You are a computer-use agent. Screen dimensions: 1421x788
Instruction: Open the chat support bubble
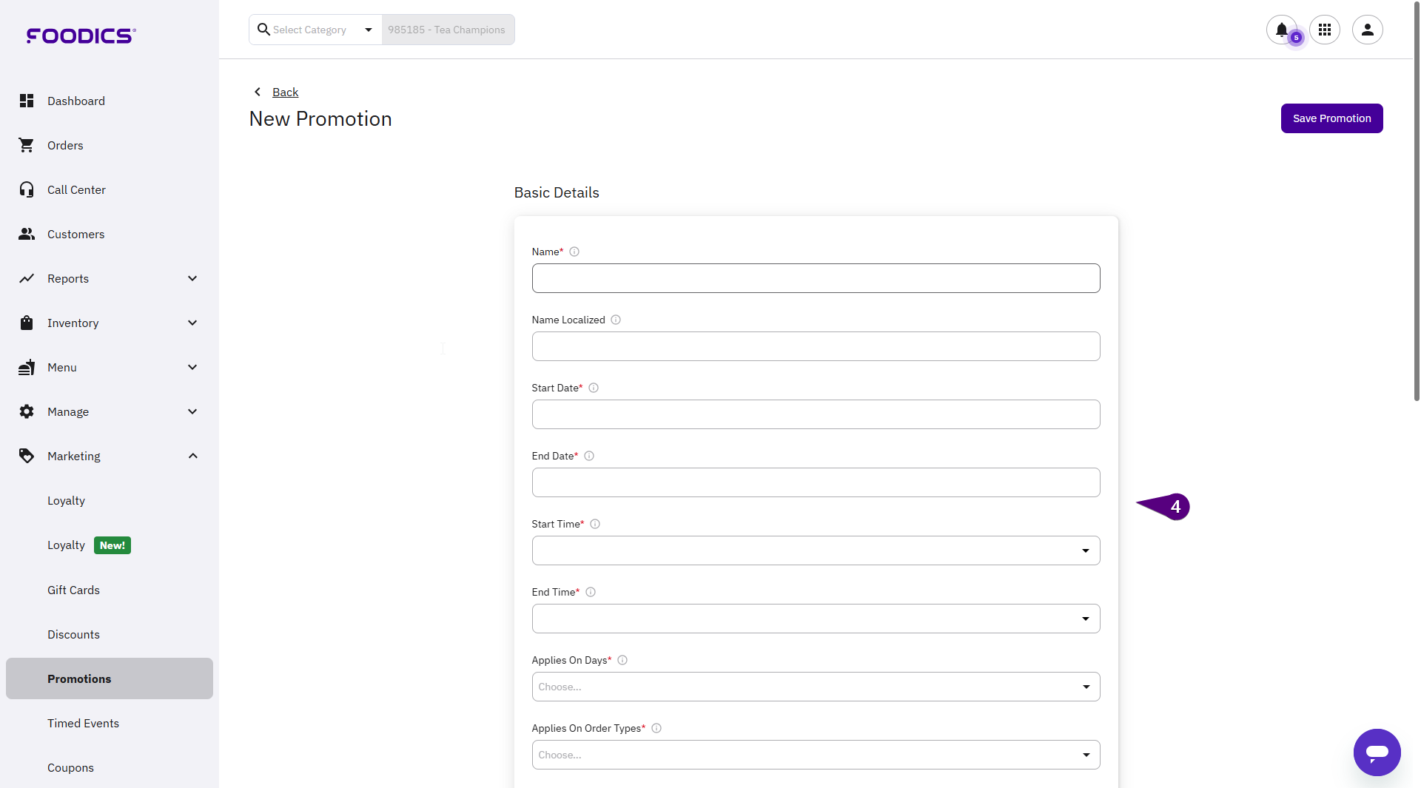[x=1377, y=752]
